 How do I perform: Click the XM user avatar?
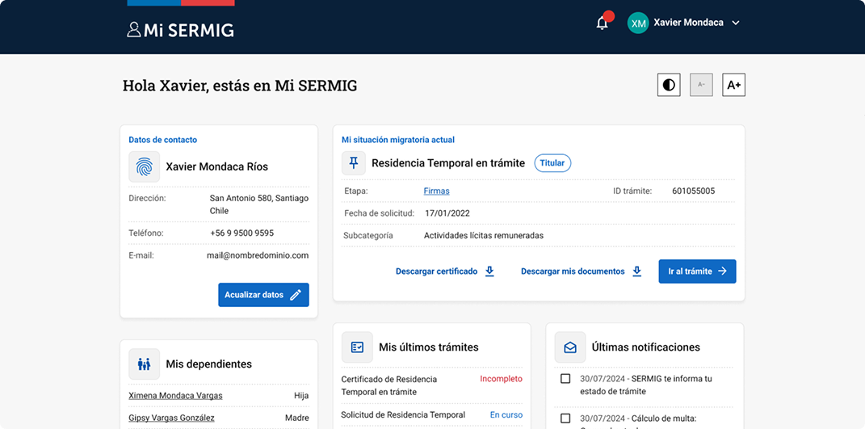coord(638,23)
